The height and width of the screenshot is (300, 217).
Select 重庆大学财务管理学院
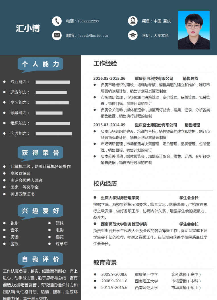tap(120, 198)
